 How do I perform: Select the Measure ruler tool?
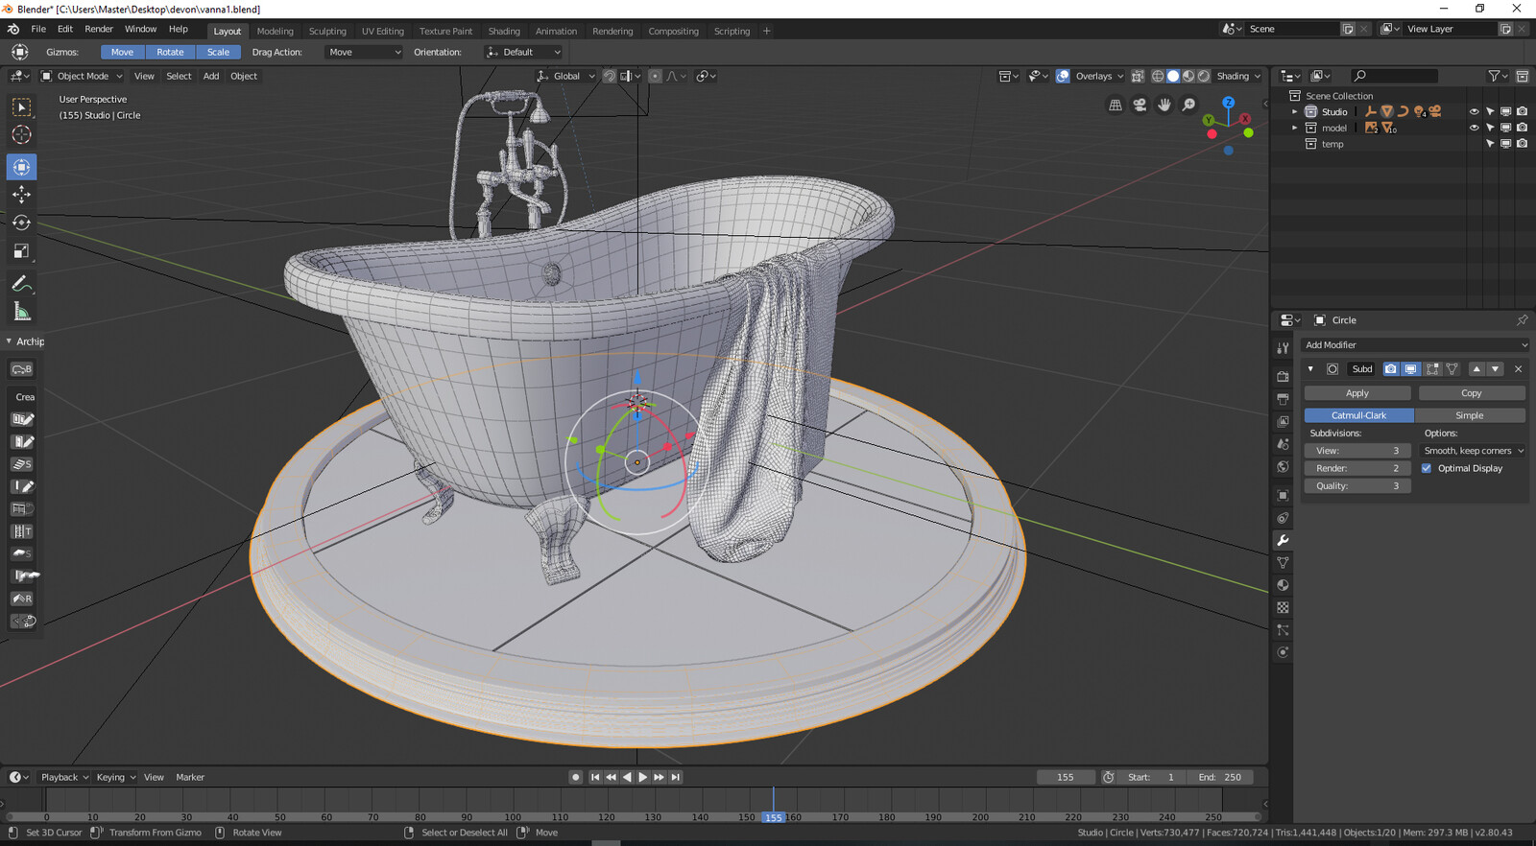pos(21,312)
